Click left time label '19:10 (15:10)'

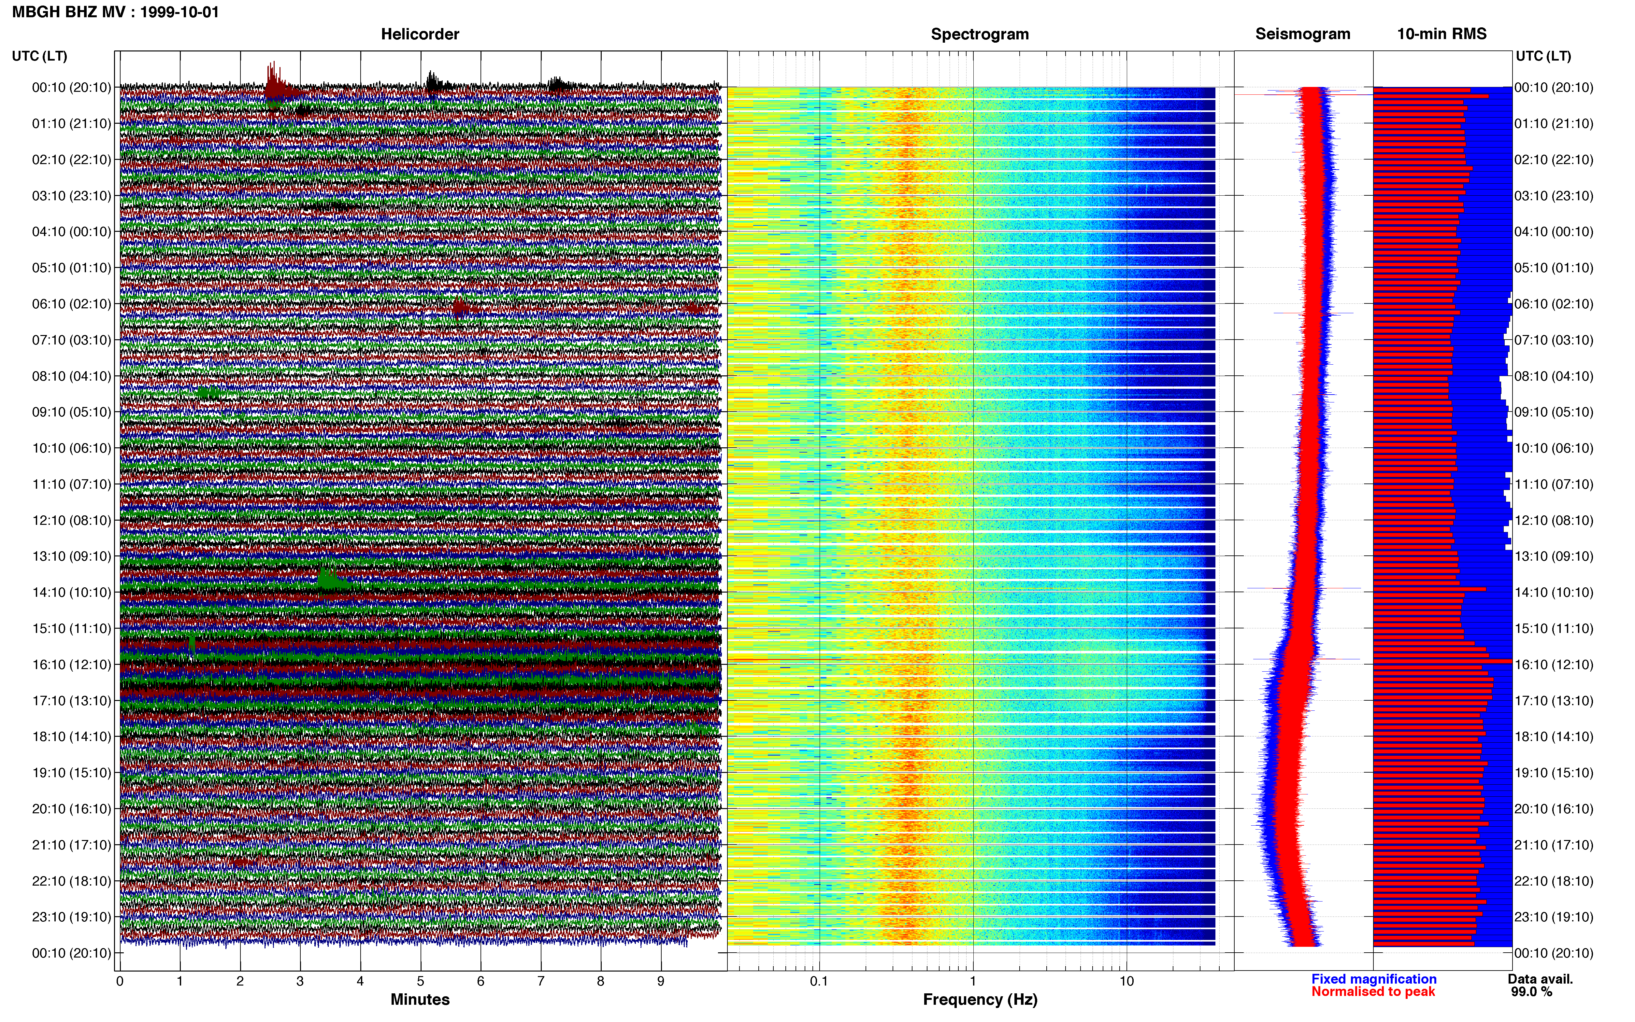[72, 772]
